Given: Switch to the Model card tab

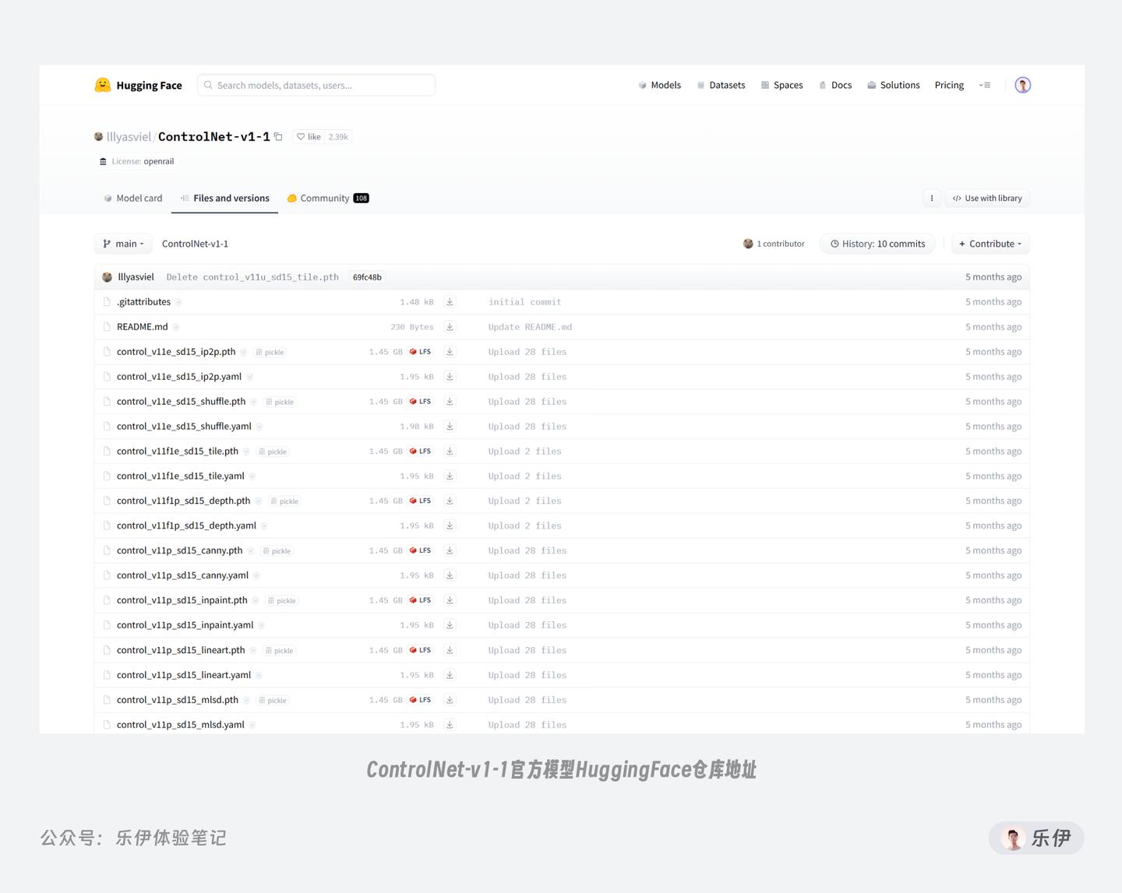Looking at the screenshot, I should 132,198.
